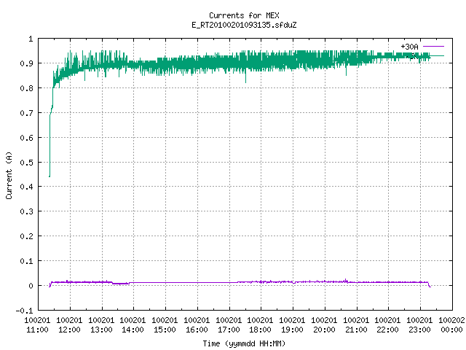Image resolution: width=466 pixels, height=350 pixels.
Task: Click the y-axis tick label '0.9'
Action: point(26,63)
